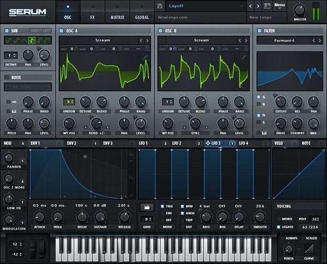Load previous preset with left arrow

point(250,6)
